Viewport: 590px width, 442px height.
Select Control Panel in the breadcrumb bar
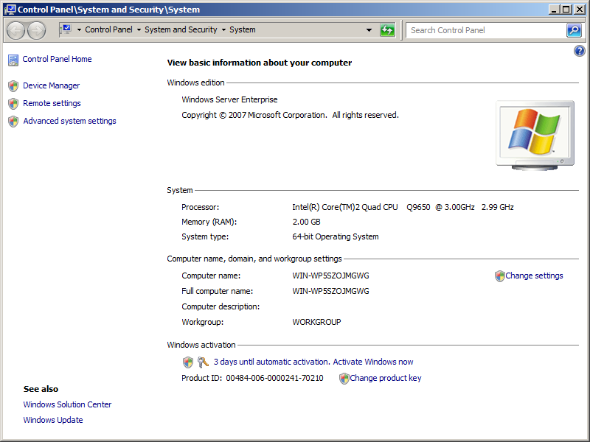tap(108, 30)
